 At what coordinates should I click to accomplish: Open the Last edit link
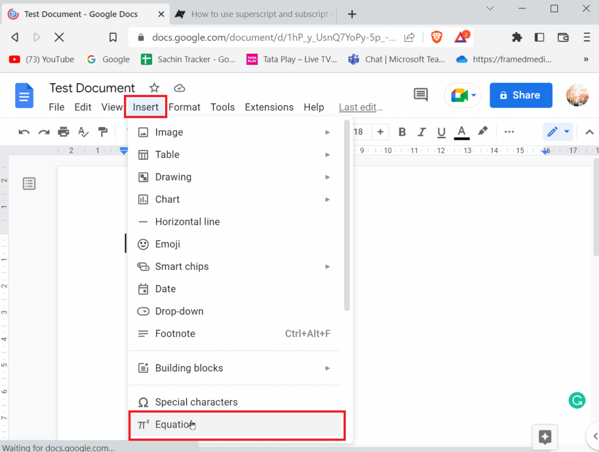(x=360, y=107)
